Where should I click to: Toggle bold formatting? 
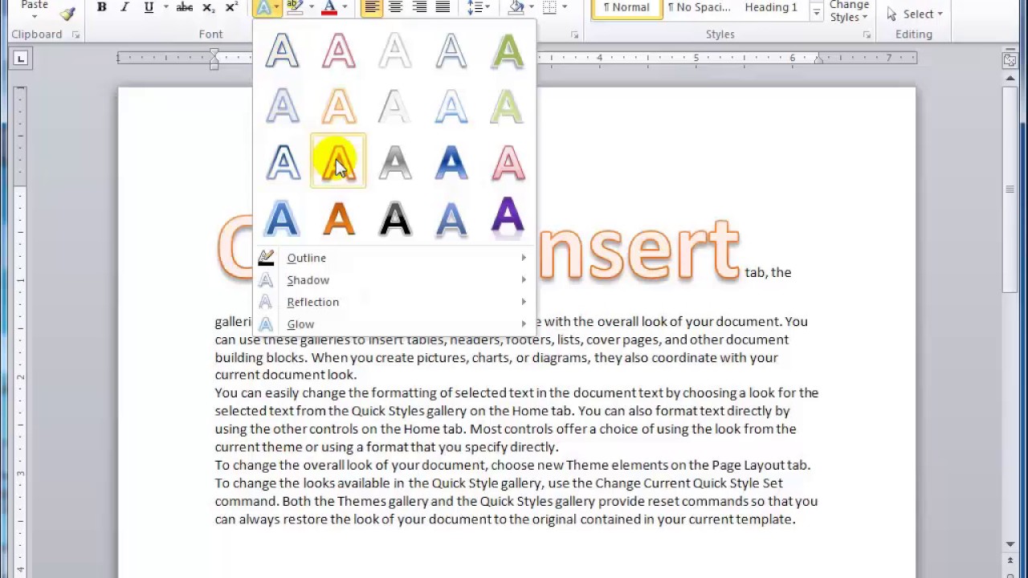pos(102,7)
